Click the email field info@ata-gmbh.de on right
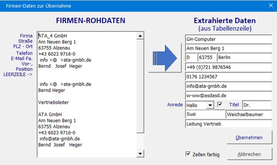The height and width of the screenshot is (165, 277). [x=228, y=86]
